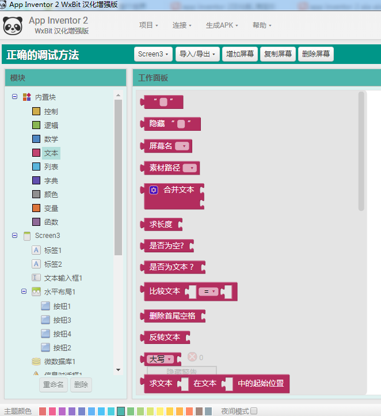Select the 隐藏 obfuscated text block
This screenshot has width=381, height=416.
170,124
